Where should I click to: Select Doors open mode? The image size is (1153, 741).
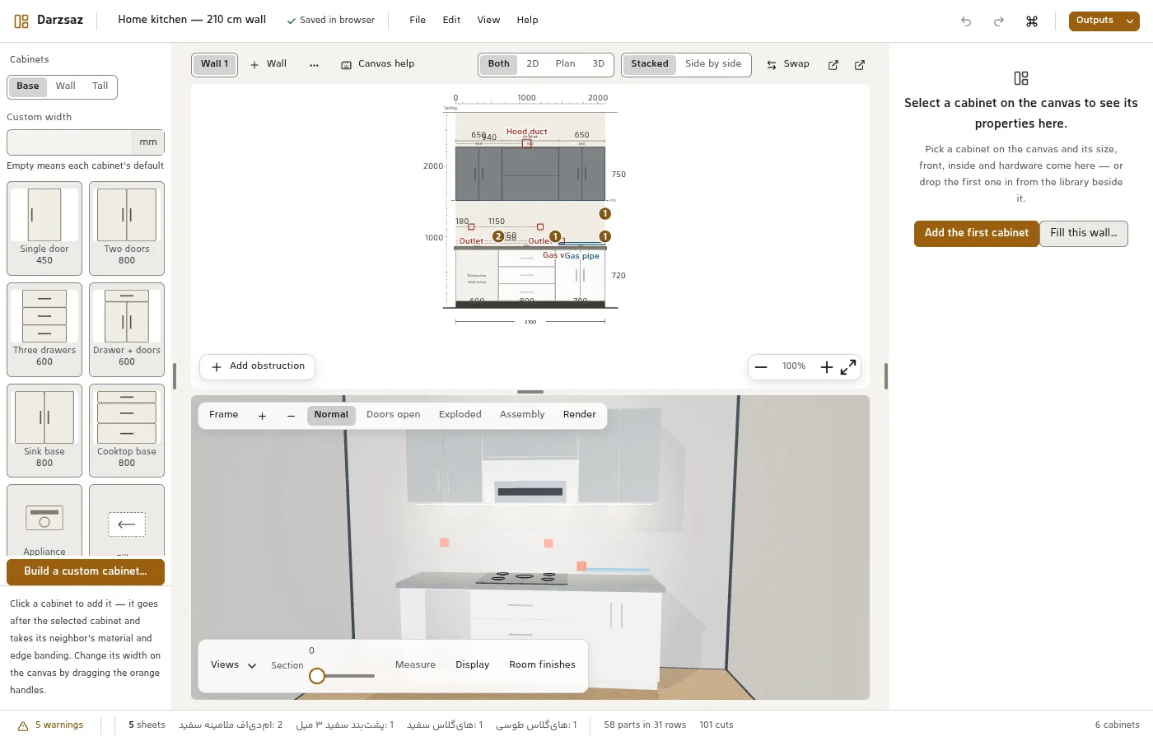394,415
